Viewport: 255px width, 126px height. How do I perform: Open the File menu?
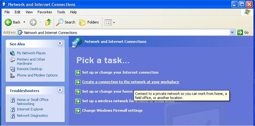pos(7,12)
